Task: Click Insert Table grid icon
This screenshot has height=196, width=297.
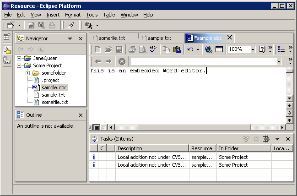Action: coord(219,49)
